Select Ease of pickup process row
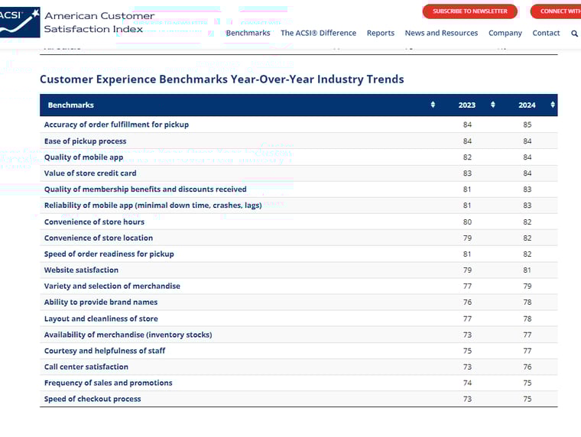This screenshot has width=581, height=437. 299,141
